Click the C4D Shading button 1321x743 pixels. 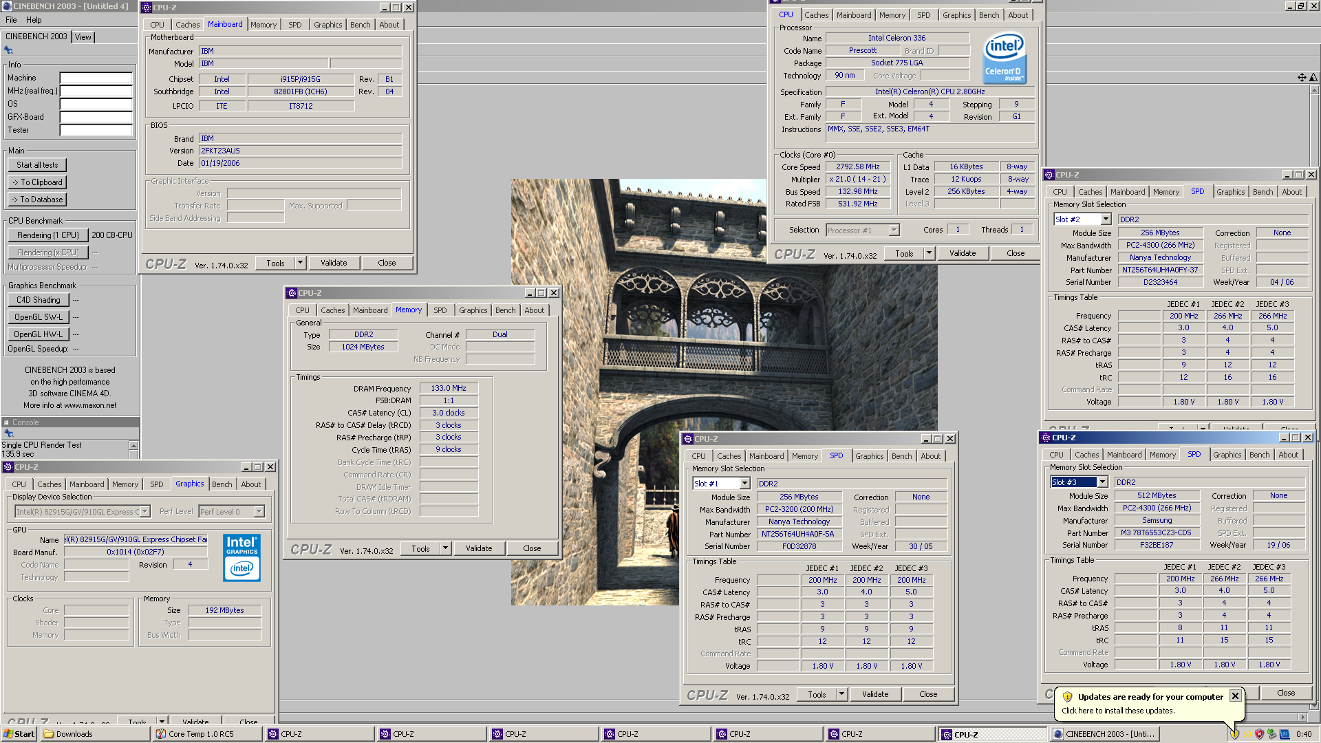38,300
